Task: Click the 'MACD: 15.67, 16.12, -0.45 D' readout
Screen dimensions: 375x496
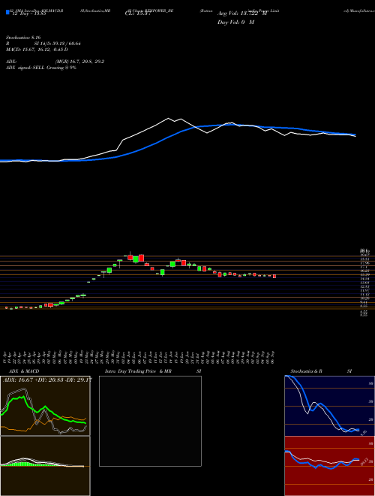Action: point(37,50)
